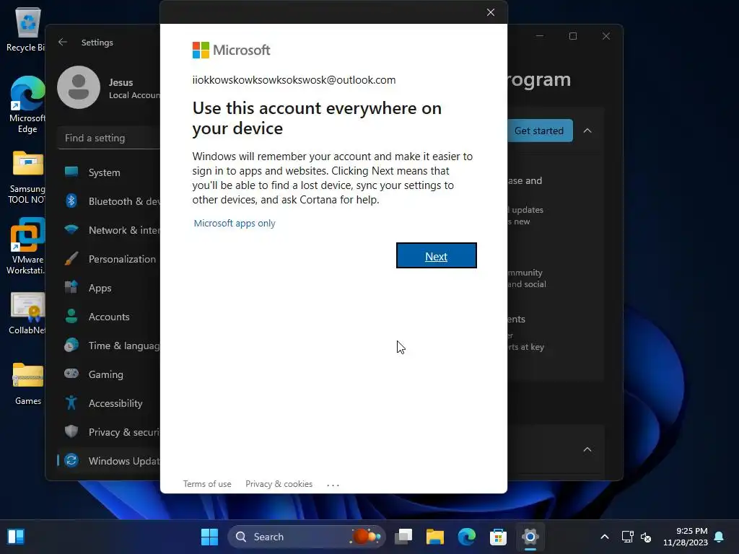
Task: Click the Settings gear on taskbar
Action: (x=530, y=537)
